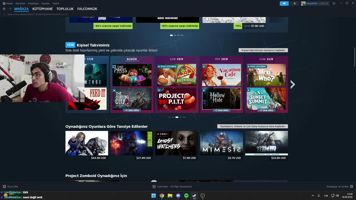Image resolution: width=356 pixels, height=200 pixels.
Task: Click the wishlist star badge on Vacation Cafe
Action: point(204,67)
